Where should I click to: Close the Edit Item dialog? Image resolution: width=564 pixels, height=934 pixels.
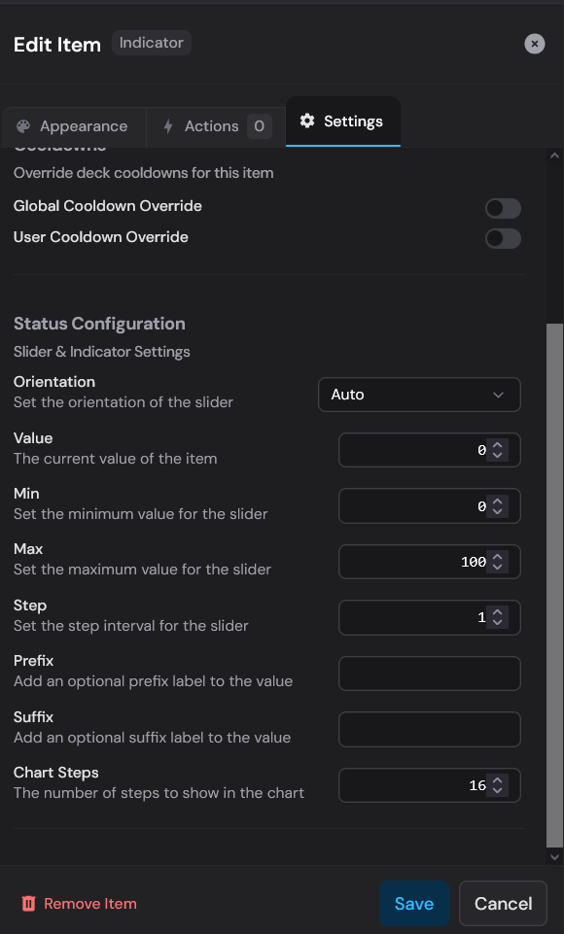click(534, 43)
